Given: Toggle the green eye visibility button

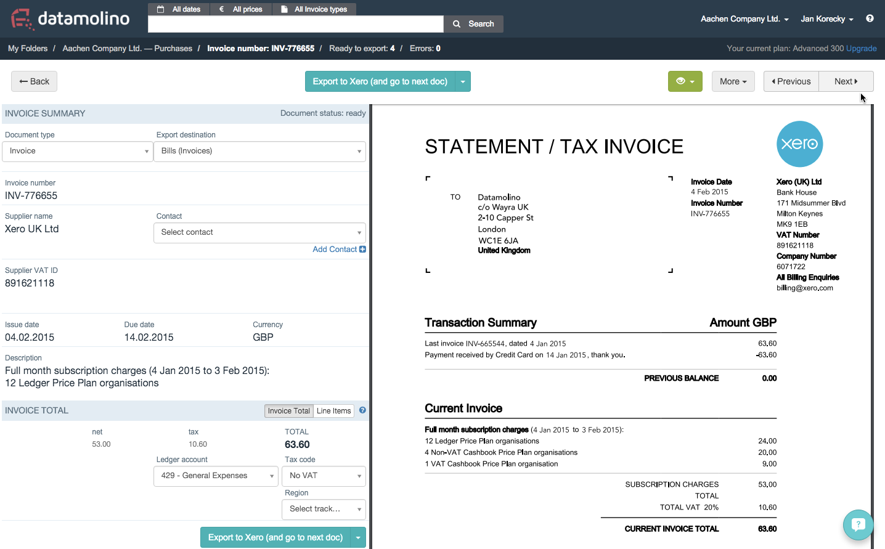Looking at the screenshot, I should pos(685,81).
